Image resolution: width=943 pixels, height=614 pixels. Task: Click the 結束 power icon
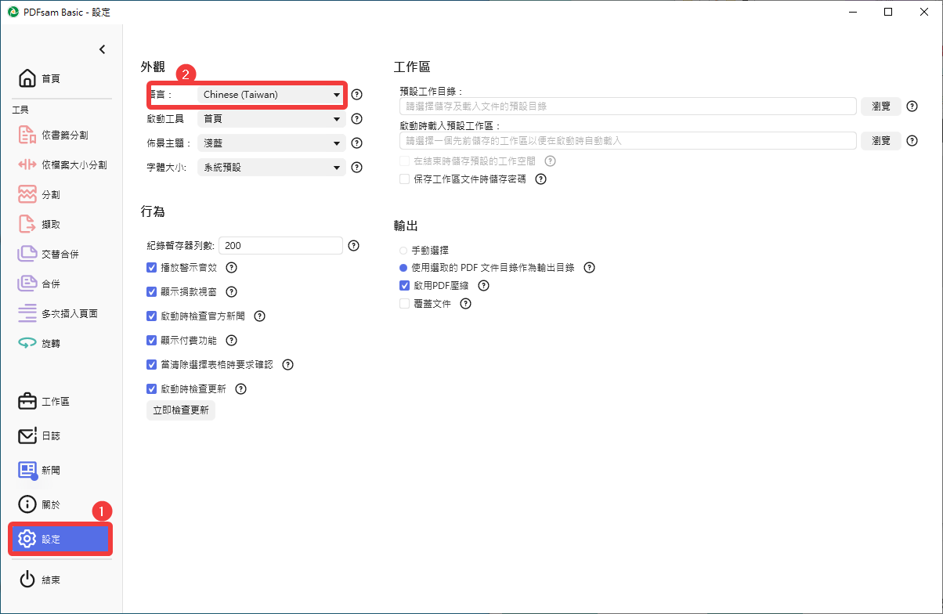(x=27, y=580)
